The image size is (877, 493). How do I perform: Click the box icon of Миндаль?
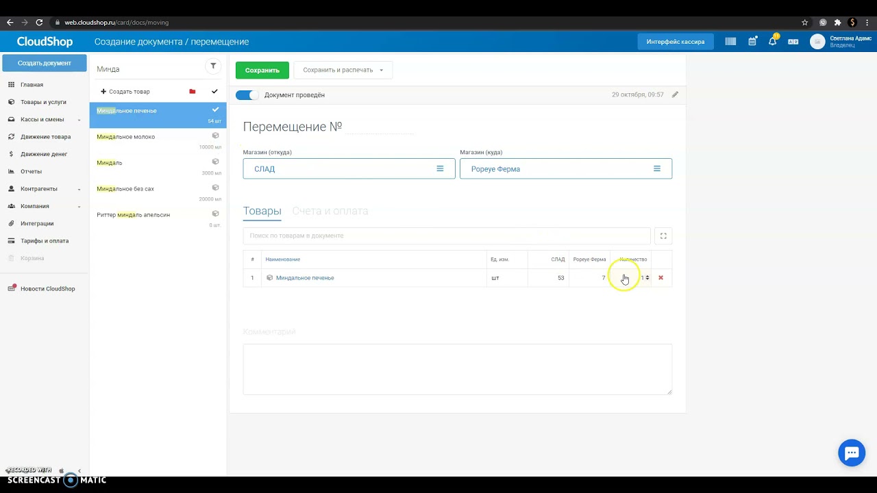point(215,162)
